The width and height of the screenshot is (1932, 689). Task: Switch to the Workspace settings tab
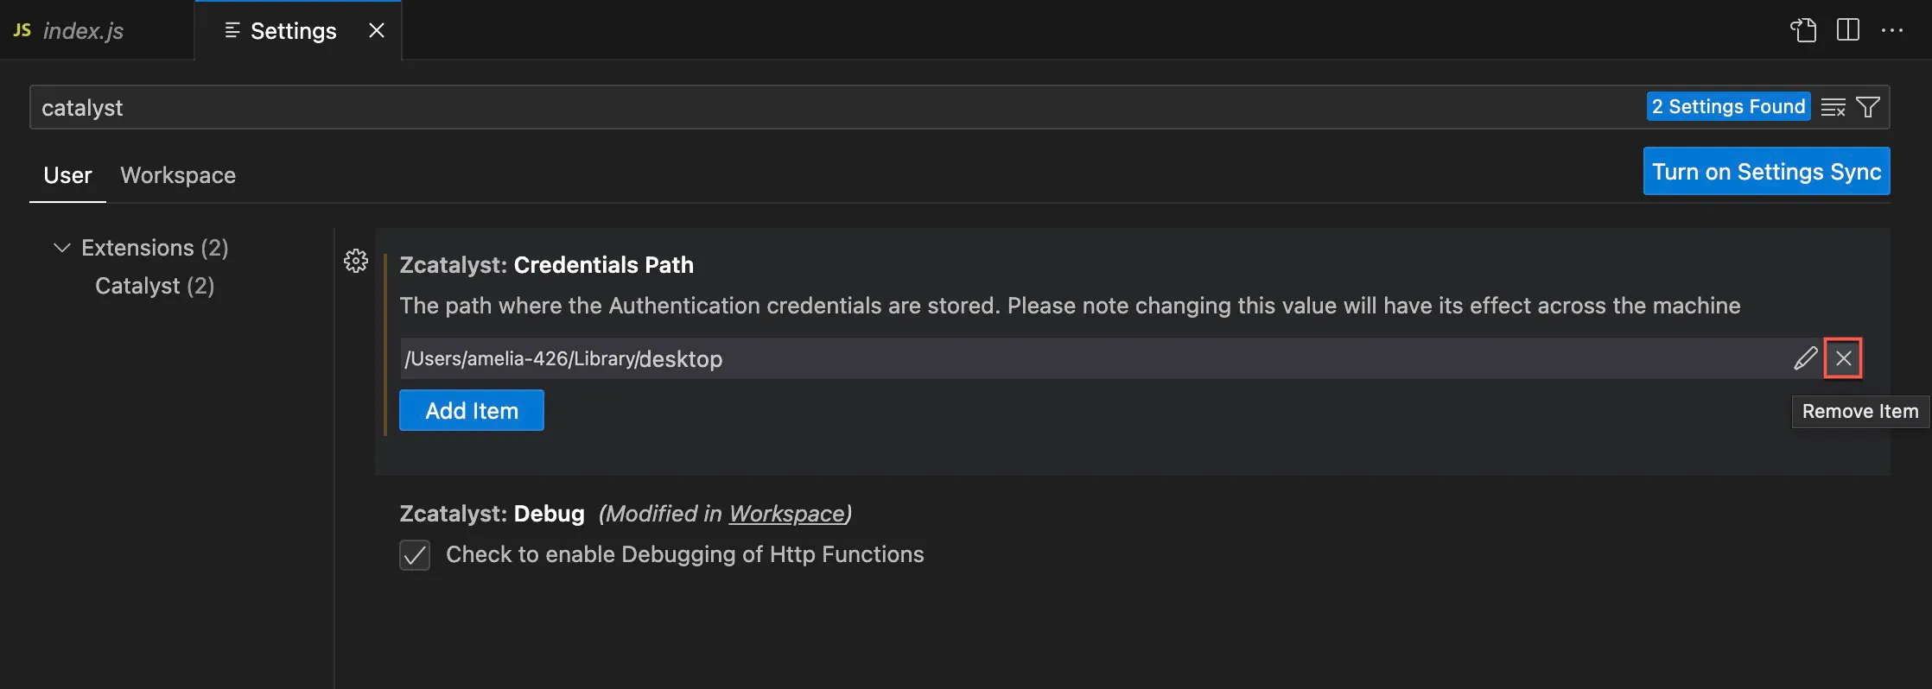tap(178, 175)
